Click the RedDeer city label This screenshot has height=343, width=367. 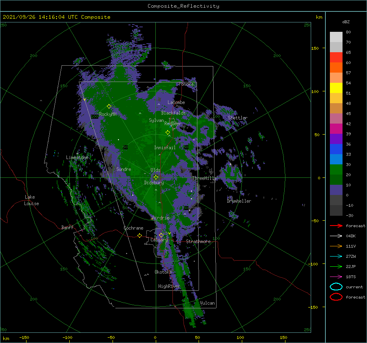tap(173, 124)
